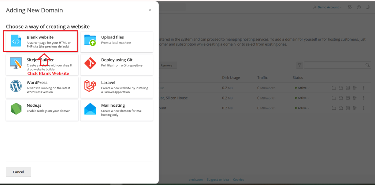Choose the Mail hosting option

click(x=116, y=110)
